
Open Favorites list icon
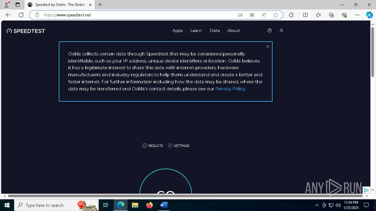318,15
